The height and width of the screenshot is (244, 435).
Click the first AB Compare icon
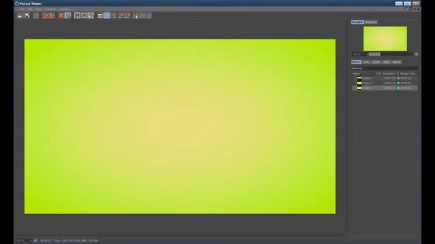click(77, 16)
